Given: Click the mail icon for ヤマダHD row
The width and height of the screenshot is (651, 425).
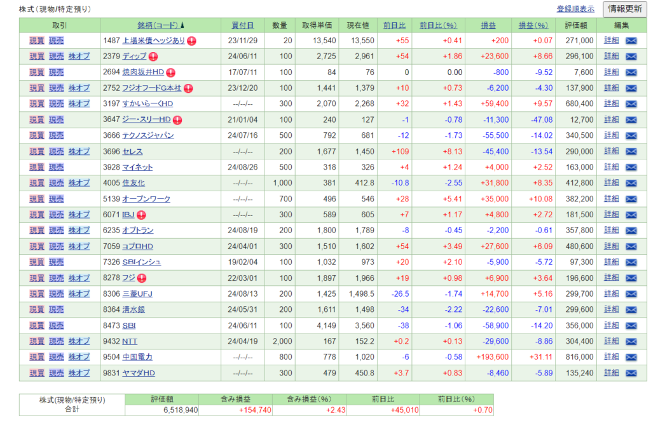Looking at the screenshot, I should pyautogui.click(x=631, y=373).
